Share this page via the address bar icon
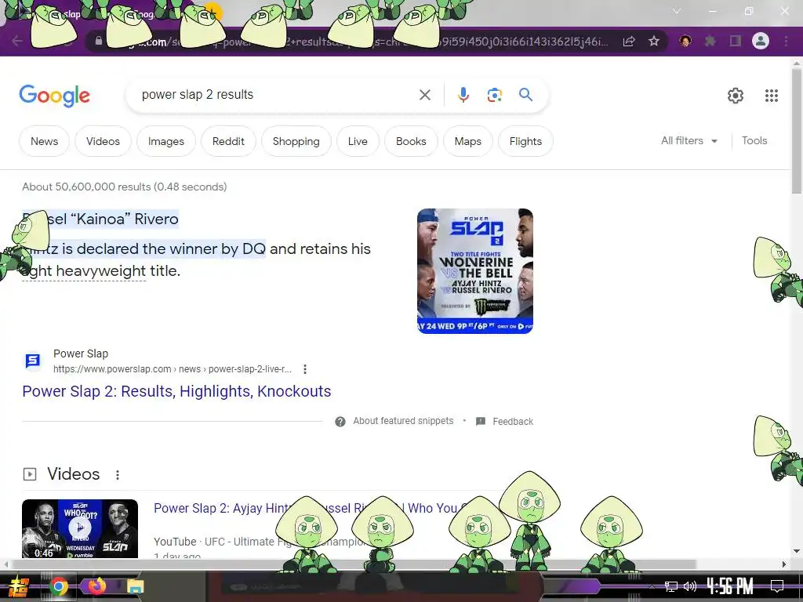The height and width of the screenshot is (602, 803). [629, 41]
